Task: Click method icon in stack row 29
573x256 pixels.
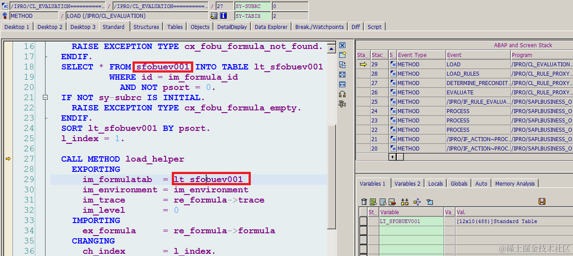Action: [x=393, y=65]
